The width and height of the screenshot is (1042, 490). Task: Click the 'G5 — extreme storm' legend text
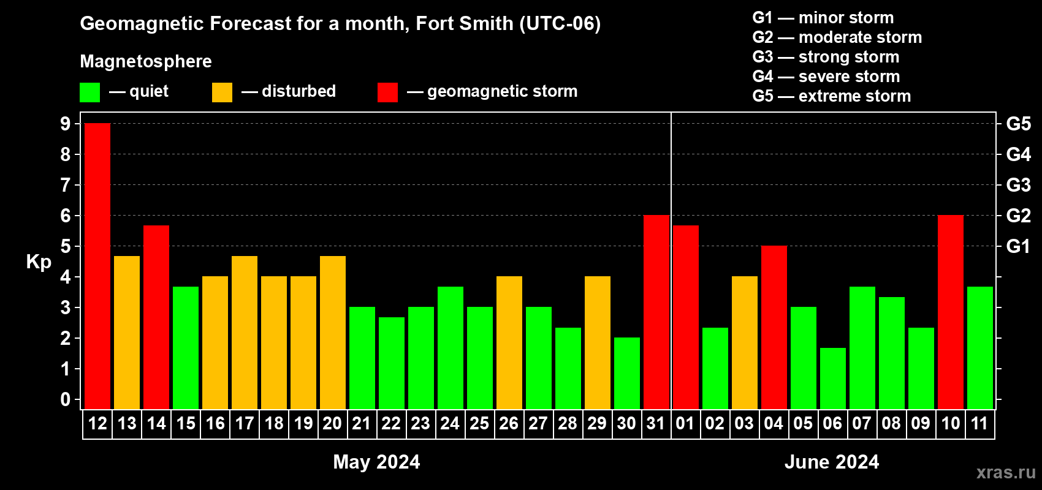click(x=832, y=96)
